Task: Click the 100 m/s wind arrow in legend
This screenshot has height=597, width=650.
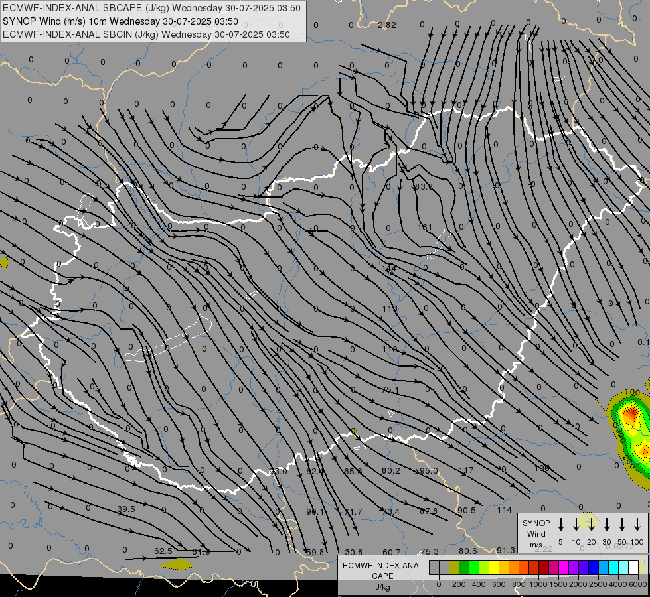Action: point(637,524)
